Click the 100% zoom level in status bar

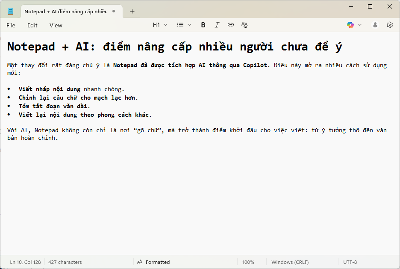(x=248, y=262)
